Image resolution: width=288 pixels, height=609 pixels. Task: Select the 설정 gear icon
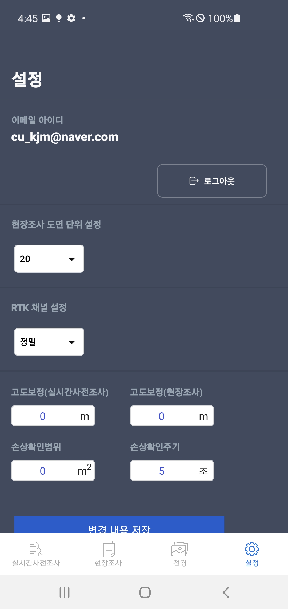[x=252, y=549]
